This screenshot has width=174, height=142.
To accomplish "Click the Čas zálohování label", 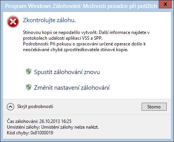I will click(23, 121).
